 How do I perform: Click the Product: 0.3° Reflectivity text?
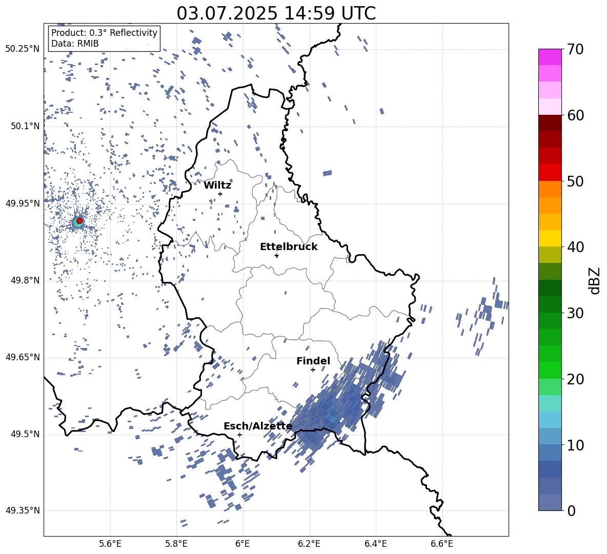(104, 33)
